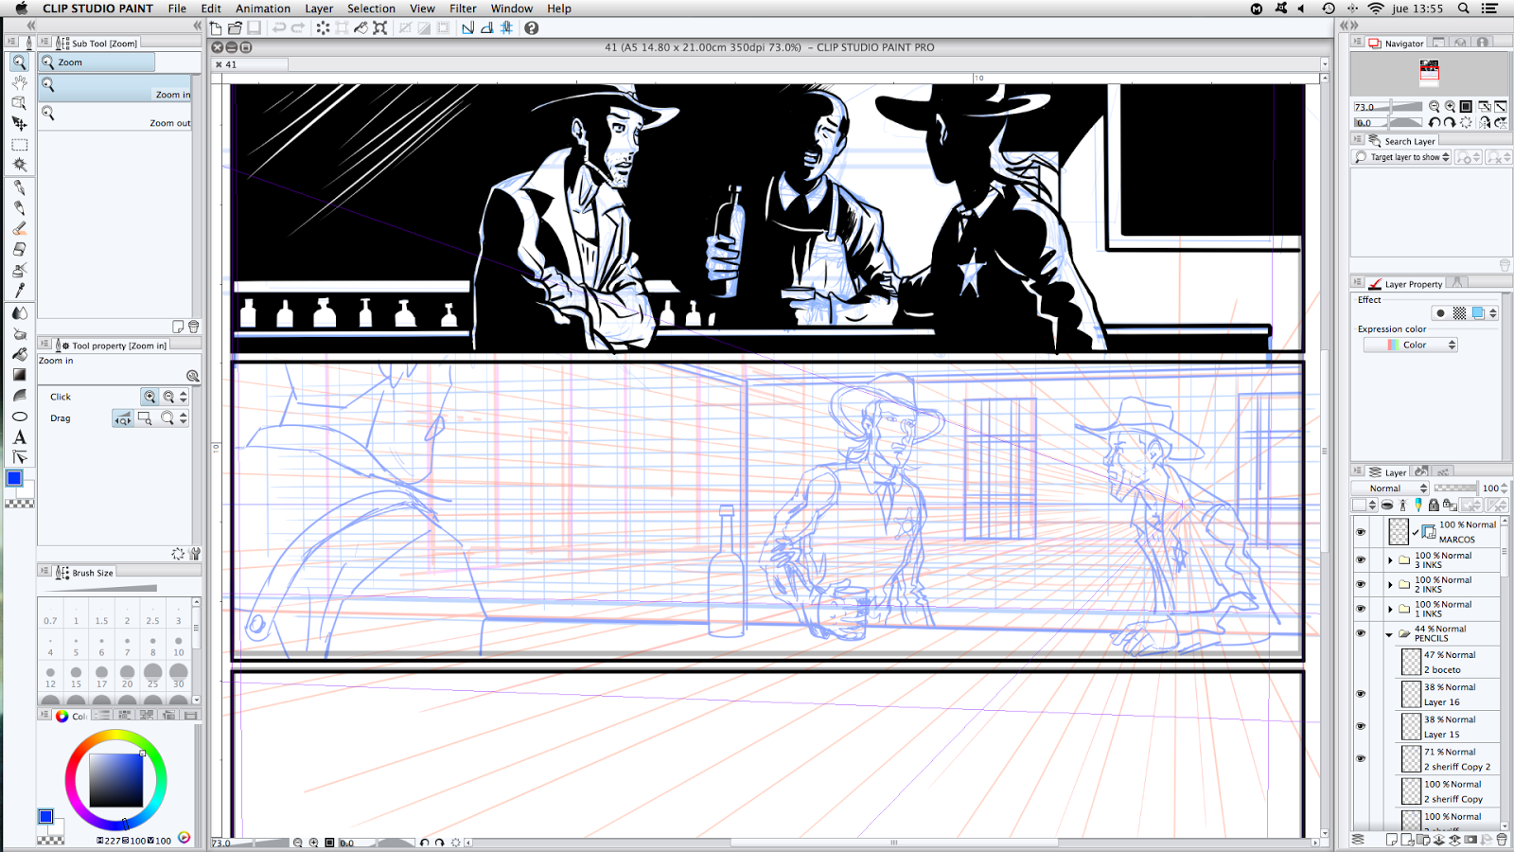Toggle Lock Layer icon in Layer panel
Screen dimensions: 1514x852
click(x=1434, y=505)
